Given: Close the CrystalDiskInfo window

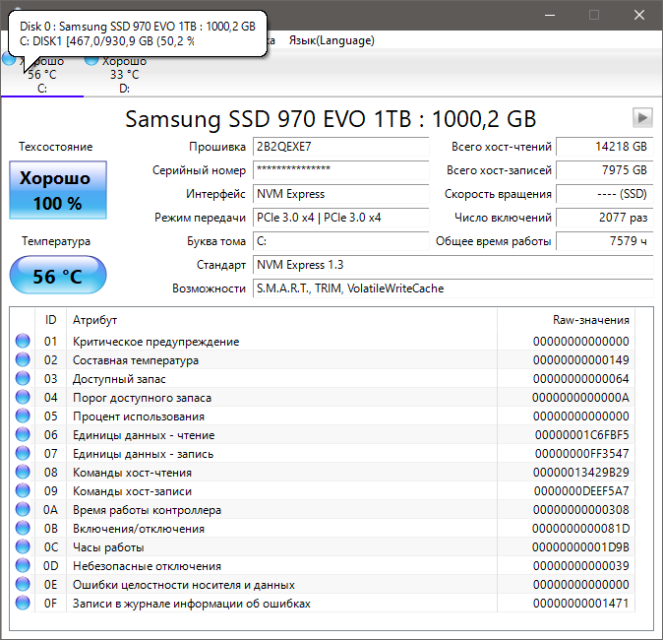Looking at the screenshot, I should click(639, 15).
